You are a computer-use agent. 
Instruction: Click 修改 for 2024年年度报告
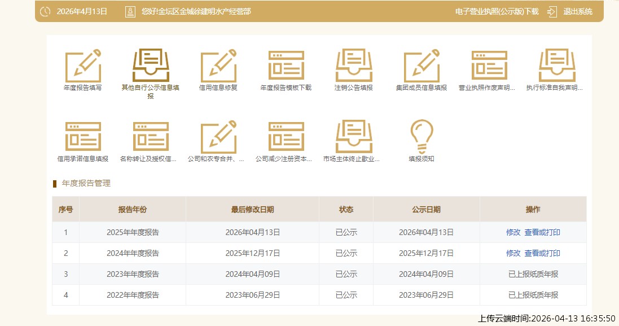click(x=513, y=253)
